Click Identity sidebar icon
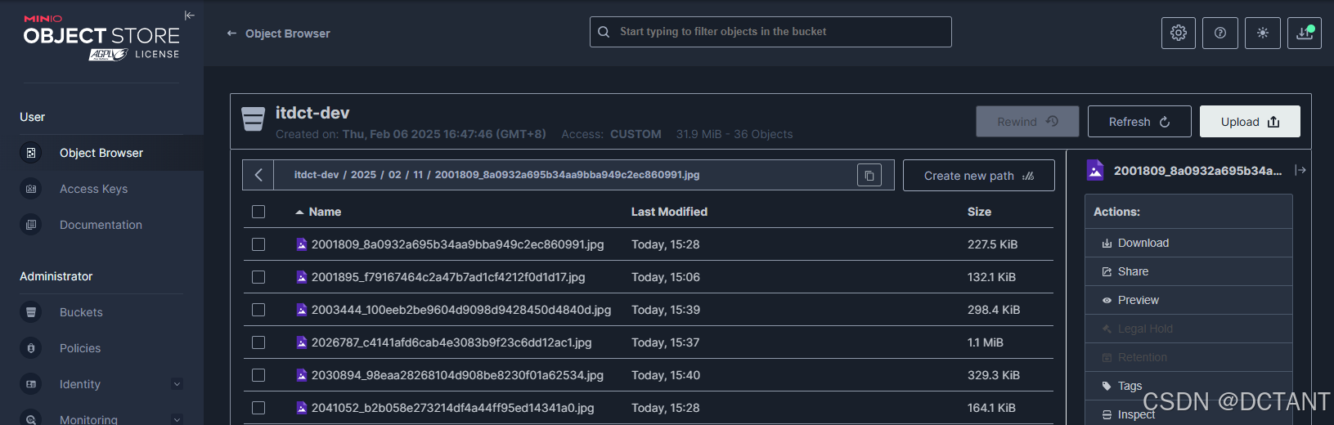 (31, 384)
